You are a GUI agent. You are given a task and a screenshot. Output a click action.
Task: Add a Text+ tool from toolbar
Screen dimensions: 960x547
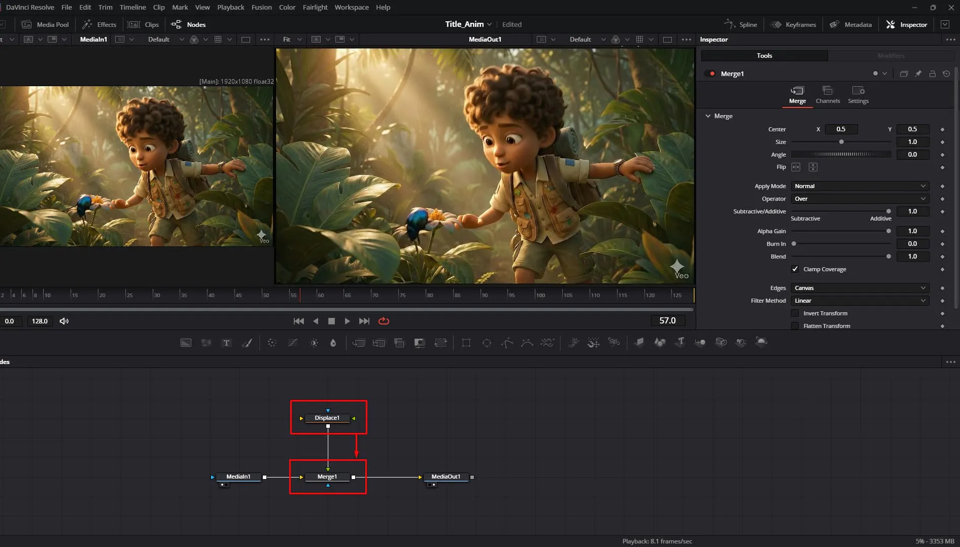226,343
